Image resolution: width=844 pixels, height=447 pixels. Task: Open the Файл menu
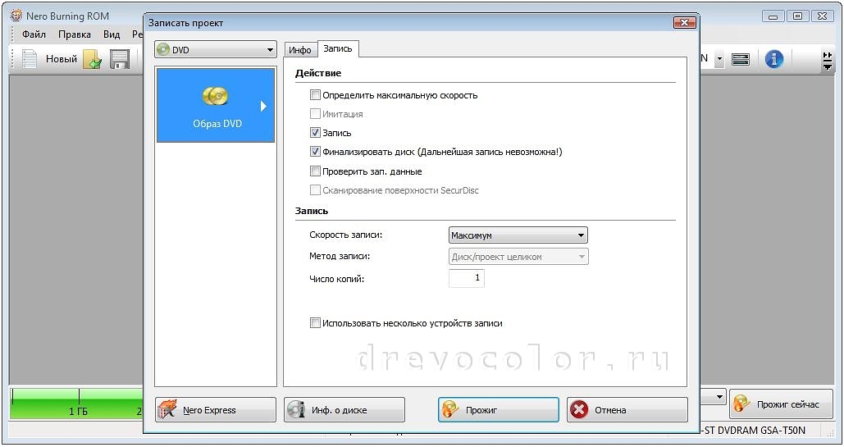click(34, 34)
